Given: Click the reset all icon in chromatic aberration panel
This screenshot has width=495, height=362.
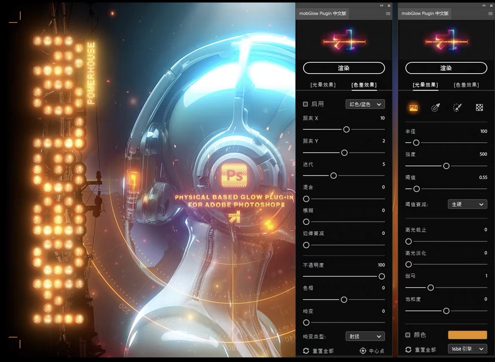Looking at the screenshot, I should (307, 350).
